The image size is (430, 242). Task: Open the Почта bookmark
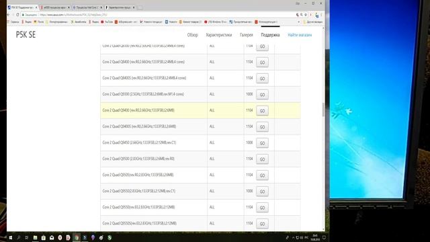click(39, 22)
